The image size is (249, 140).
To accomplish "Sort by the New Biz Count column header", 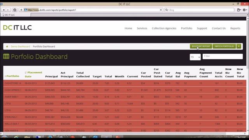I will [x=230, y=73].
